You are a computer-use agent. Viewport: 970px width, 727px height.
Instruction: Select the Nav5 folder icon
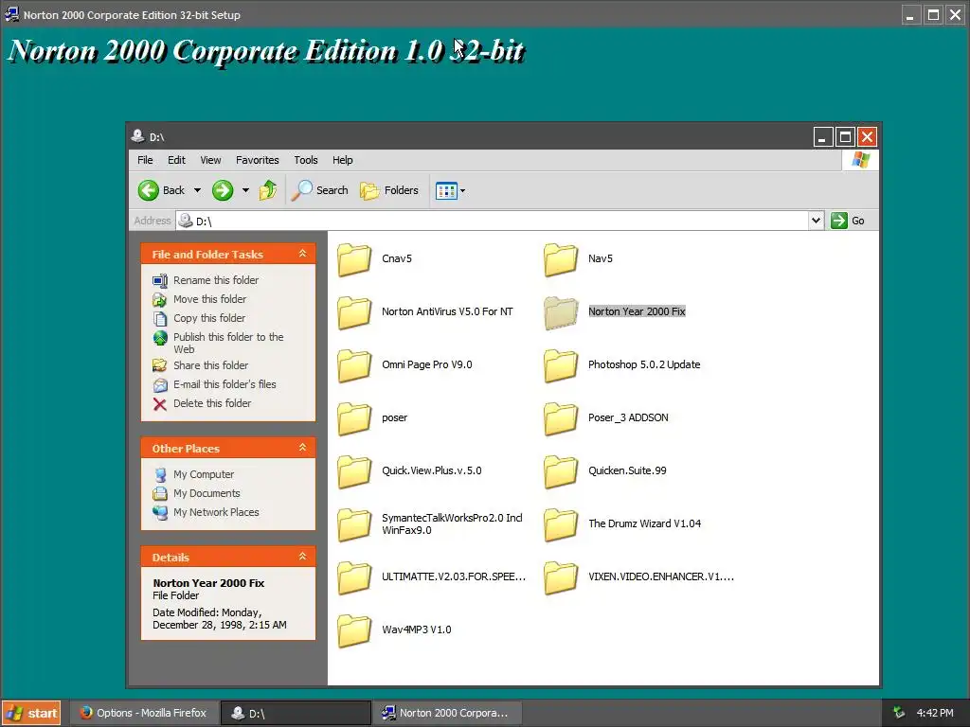point(561,259)
